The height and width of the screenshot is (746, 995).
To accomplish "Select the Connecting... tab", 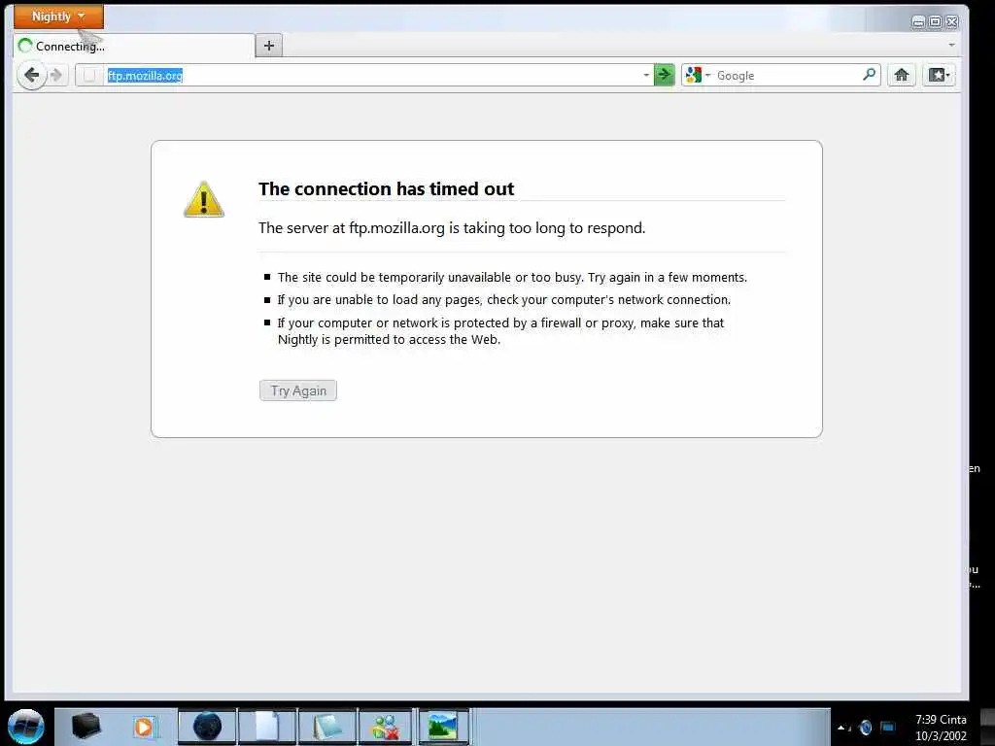I will 133,46.
